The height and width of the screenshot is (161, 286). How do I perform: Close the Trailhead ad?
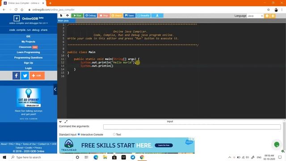(x=193, y=139)
